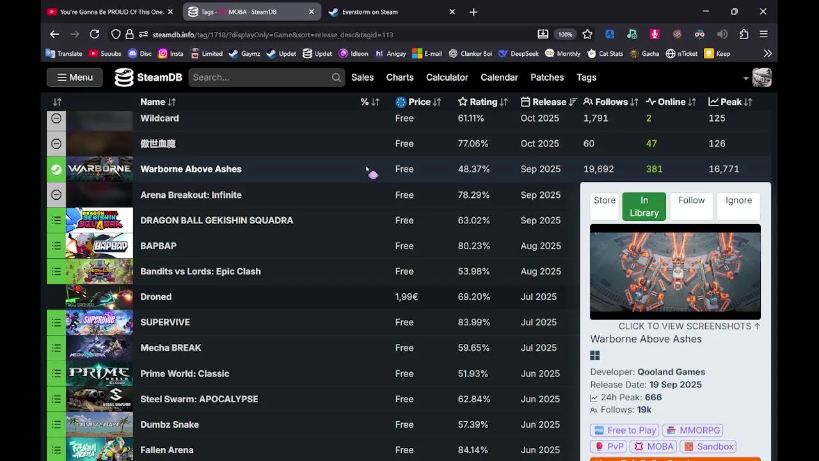Image resolution: width=819 pixels, height=461 pixels.
Task: Click the wishlist icon beside DRAGON BALL GEKISHIN SQUADRA
Action: 56,220
